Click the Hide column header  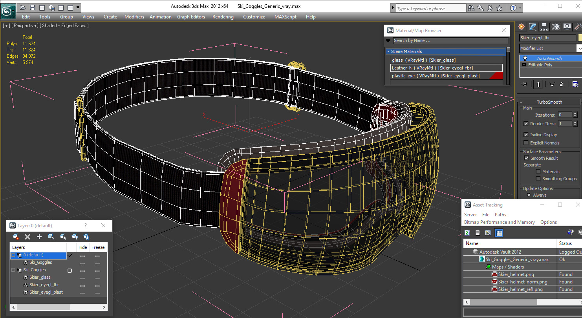82,247
